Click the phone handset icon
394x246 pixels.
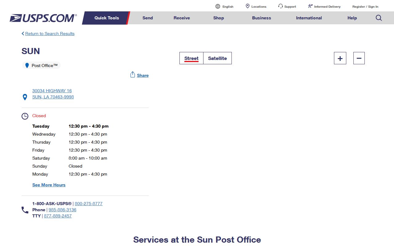point(25,210)
